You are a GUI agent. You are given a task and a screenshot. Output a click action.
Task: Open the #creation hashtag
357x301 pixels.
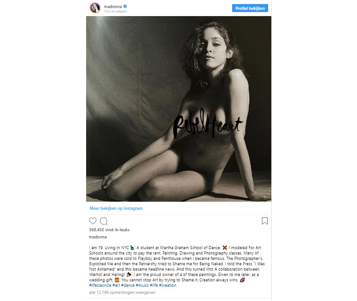[168, 285]
